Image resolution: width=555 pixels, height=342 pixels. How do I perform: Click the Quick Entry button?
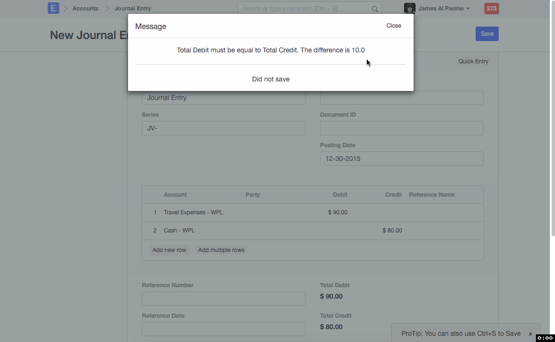click(x=473, y=61)
